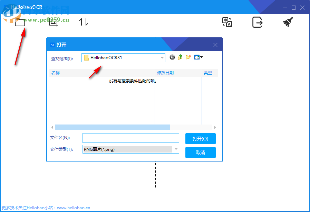Open the 查找范围 location dropdown
Viewport: 310px width, 212px height.
[162, 58]
